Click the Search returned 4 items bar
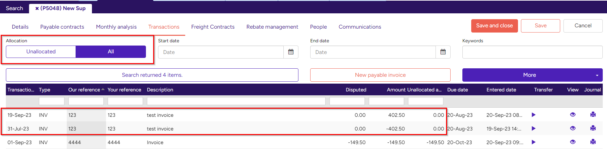This screenshot has height=149, width=607. pyautogui.click(x=152, y=75)
